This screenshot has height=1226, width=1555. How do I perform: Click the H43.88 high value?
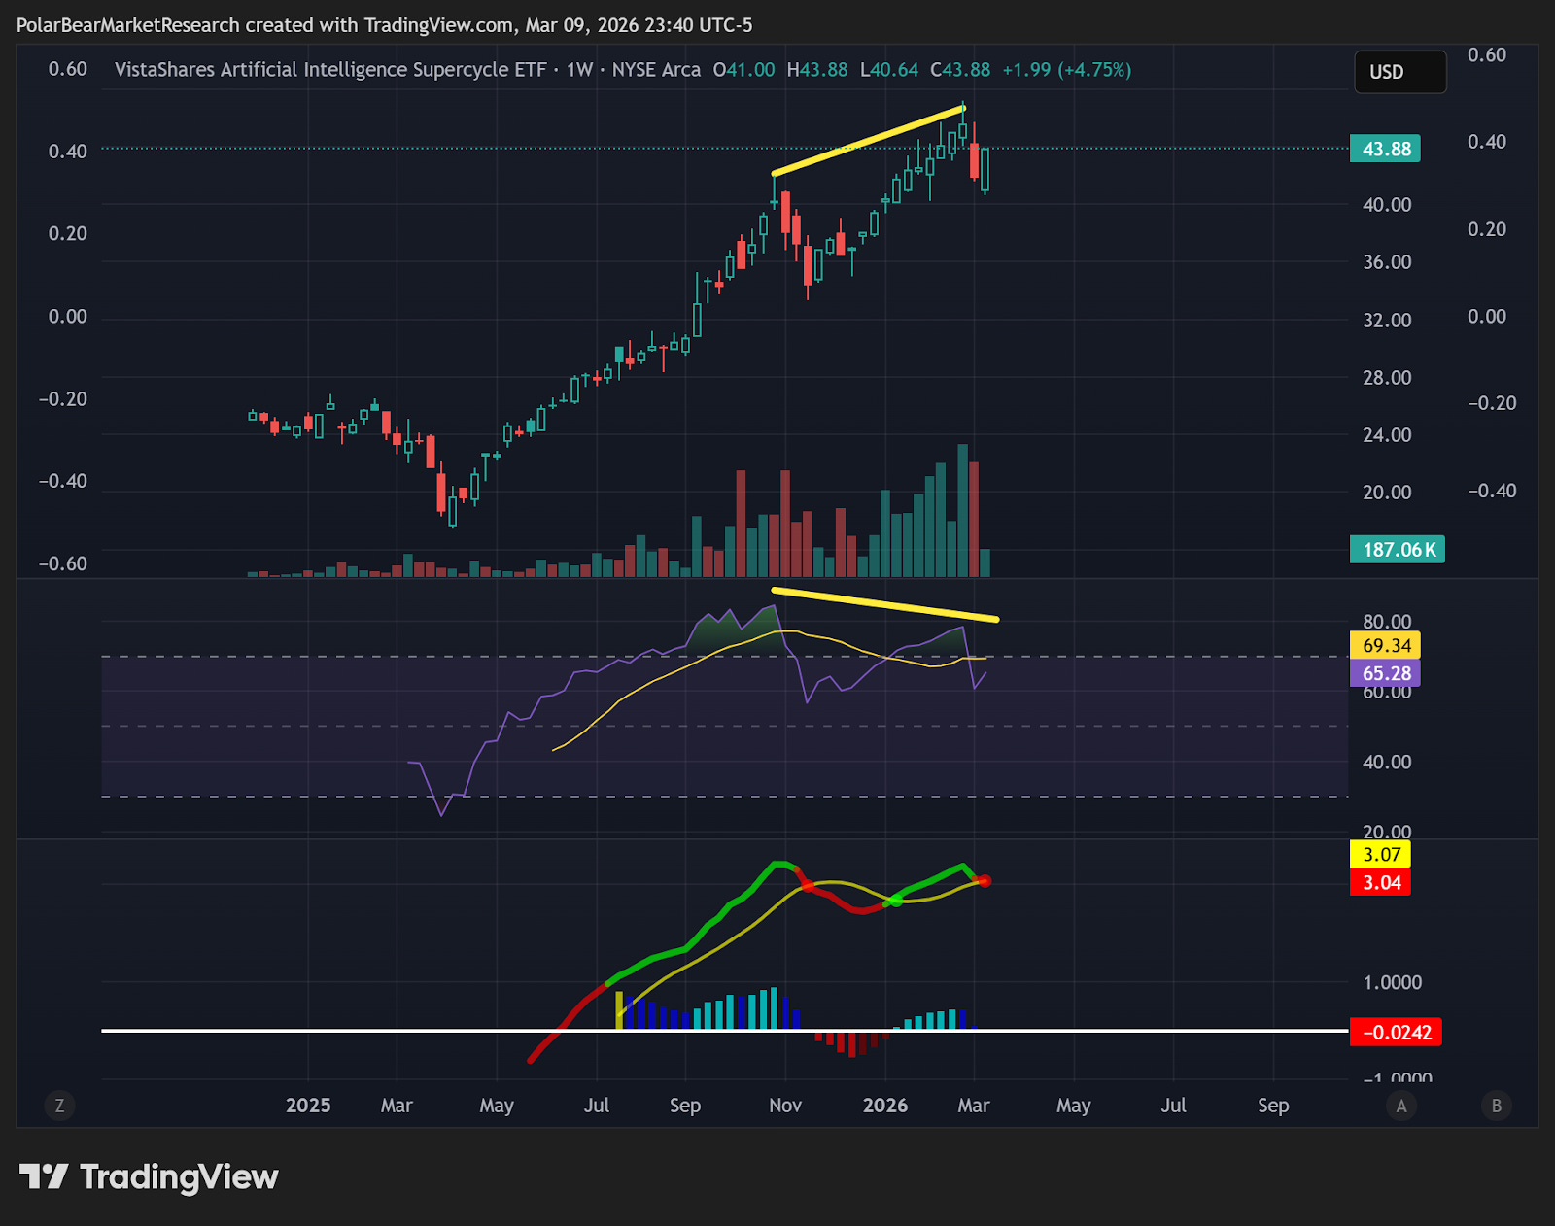817,70
